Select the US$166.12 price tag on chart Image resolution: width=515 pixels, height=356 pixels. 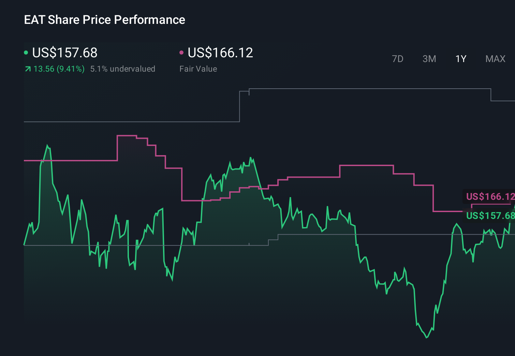[489, 197]
